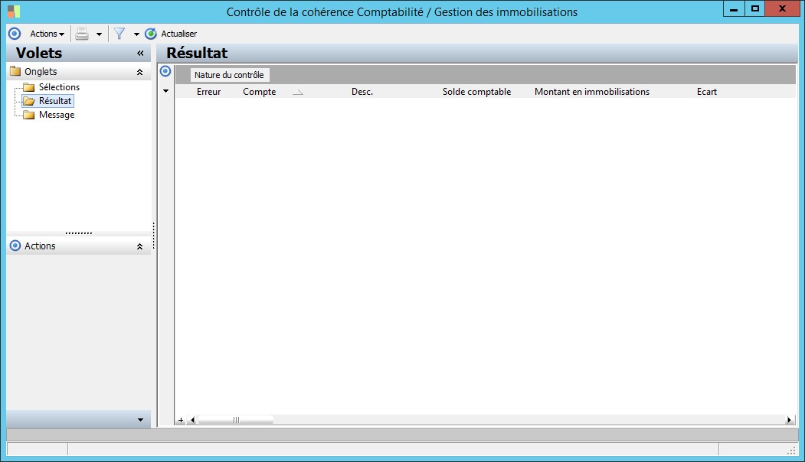Maximize the window
The height and width of the screenshot is (462, 805).
(x=754, y=8)
